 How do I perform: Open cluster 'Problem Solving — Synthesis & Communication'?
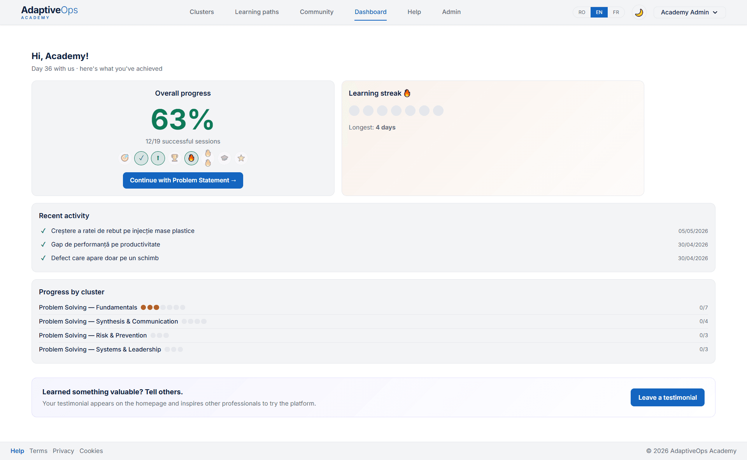tap(109, 322)
